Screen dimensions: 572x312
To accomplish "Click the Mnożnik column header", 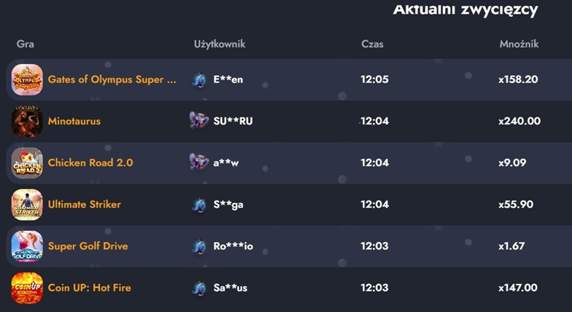I will [x=519, y=43].
